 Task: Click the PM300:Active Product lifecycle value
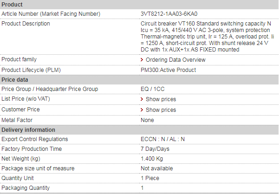pyautogui.click(x=168, y=70)
